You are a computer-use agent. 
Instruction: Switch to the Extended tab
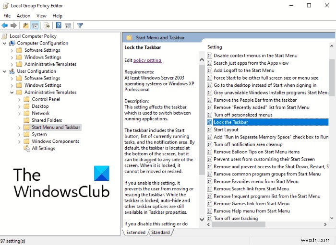coord(136,233)
